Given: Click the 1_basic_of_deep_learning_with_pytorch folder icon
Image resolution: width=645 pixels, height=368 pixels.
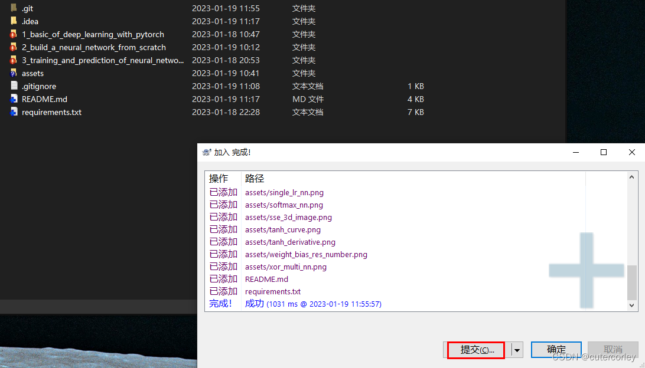Looking at the screenshot, I should pyautogui.click(x=14, y=34).
